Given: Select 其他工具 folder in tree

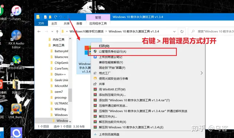Looking at the screenshot, I should coord(58,45).
